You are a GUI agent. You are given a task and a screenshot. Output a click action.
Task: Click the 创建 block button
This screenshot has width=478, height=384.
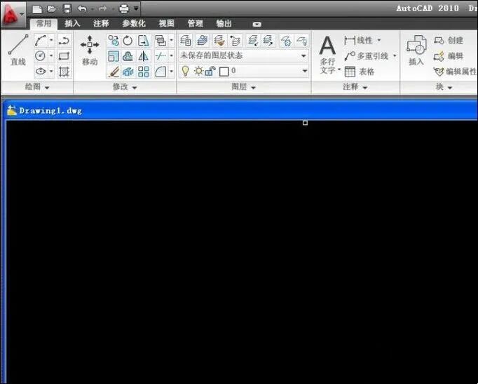pos(449,40)
